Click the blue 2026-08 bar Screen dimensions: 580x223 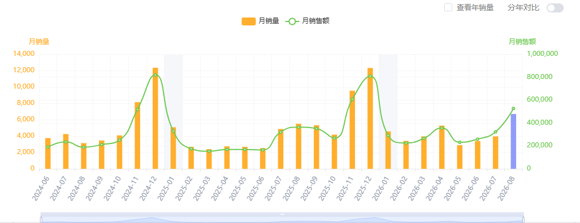click(513, 141)
